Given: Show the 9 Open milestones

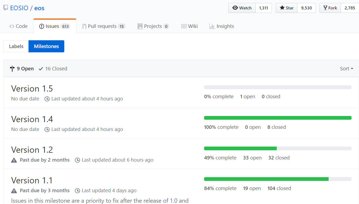Looking at the screenshot, I should [22, 69].
